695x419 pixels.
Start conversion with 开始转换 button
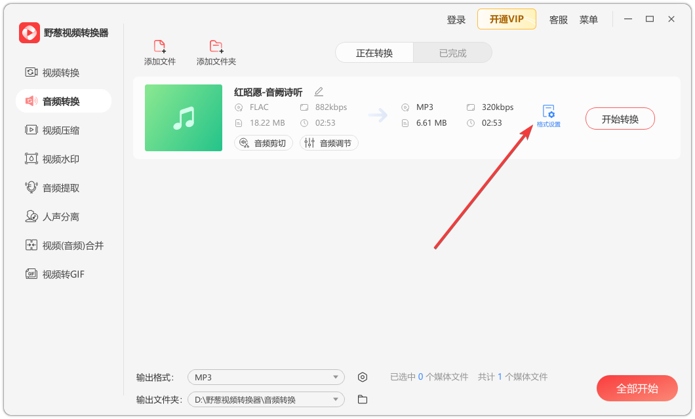point(620,118)
